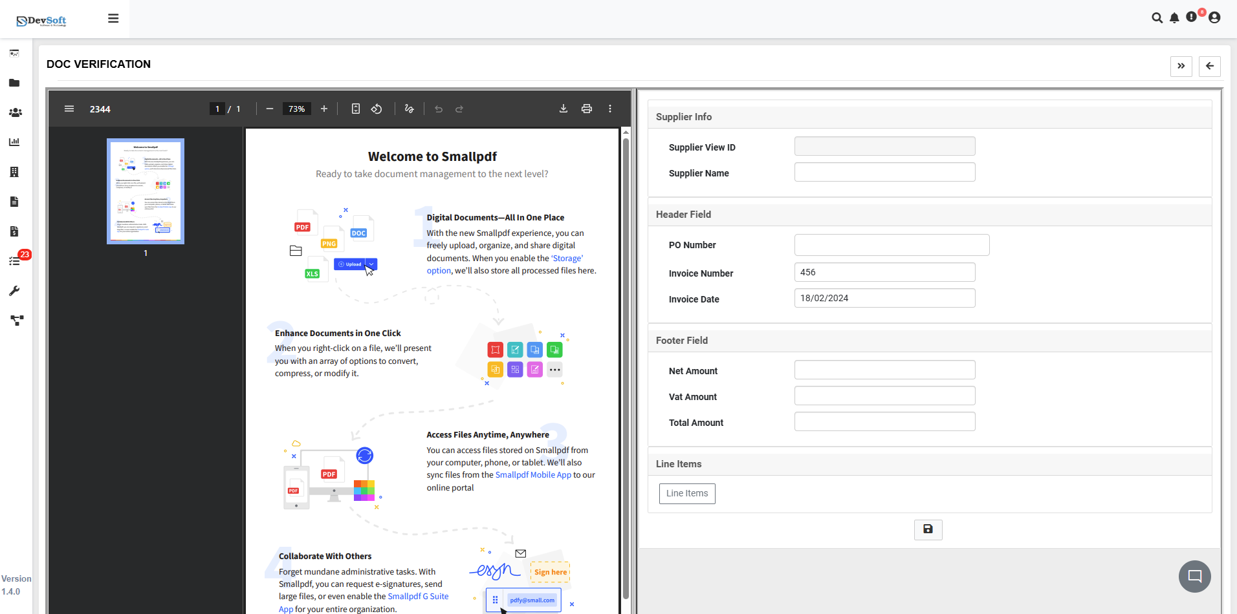Rotate the PDF page counterclockwise
Viewport: 1237px width, 614px height.
(x=377, y=109)
